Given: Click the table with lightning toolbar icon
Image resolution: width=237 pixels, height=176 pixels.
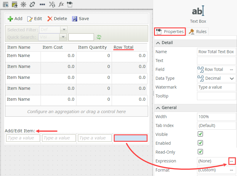Looking at the screenshot, I should coord(5,4).
